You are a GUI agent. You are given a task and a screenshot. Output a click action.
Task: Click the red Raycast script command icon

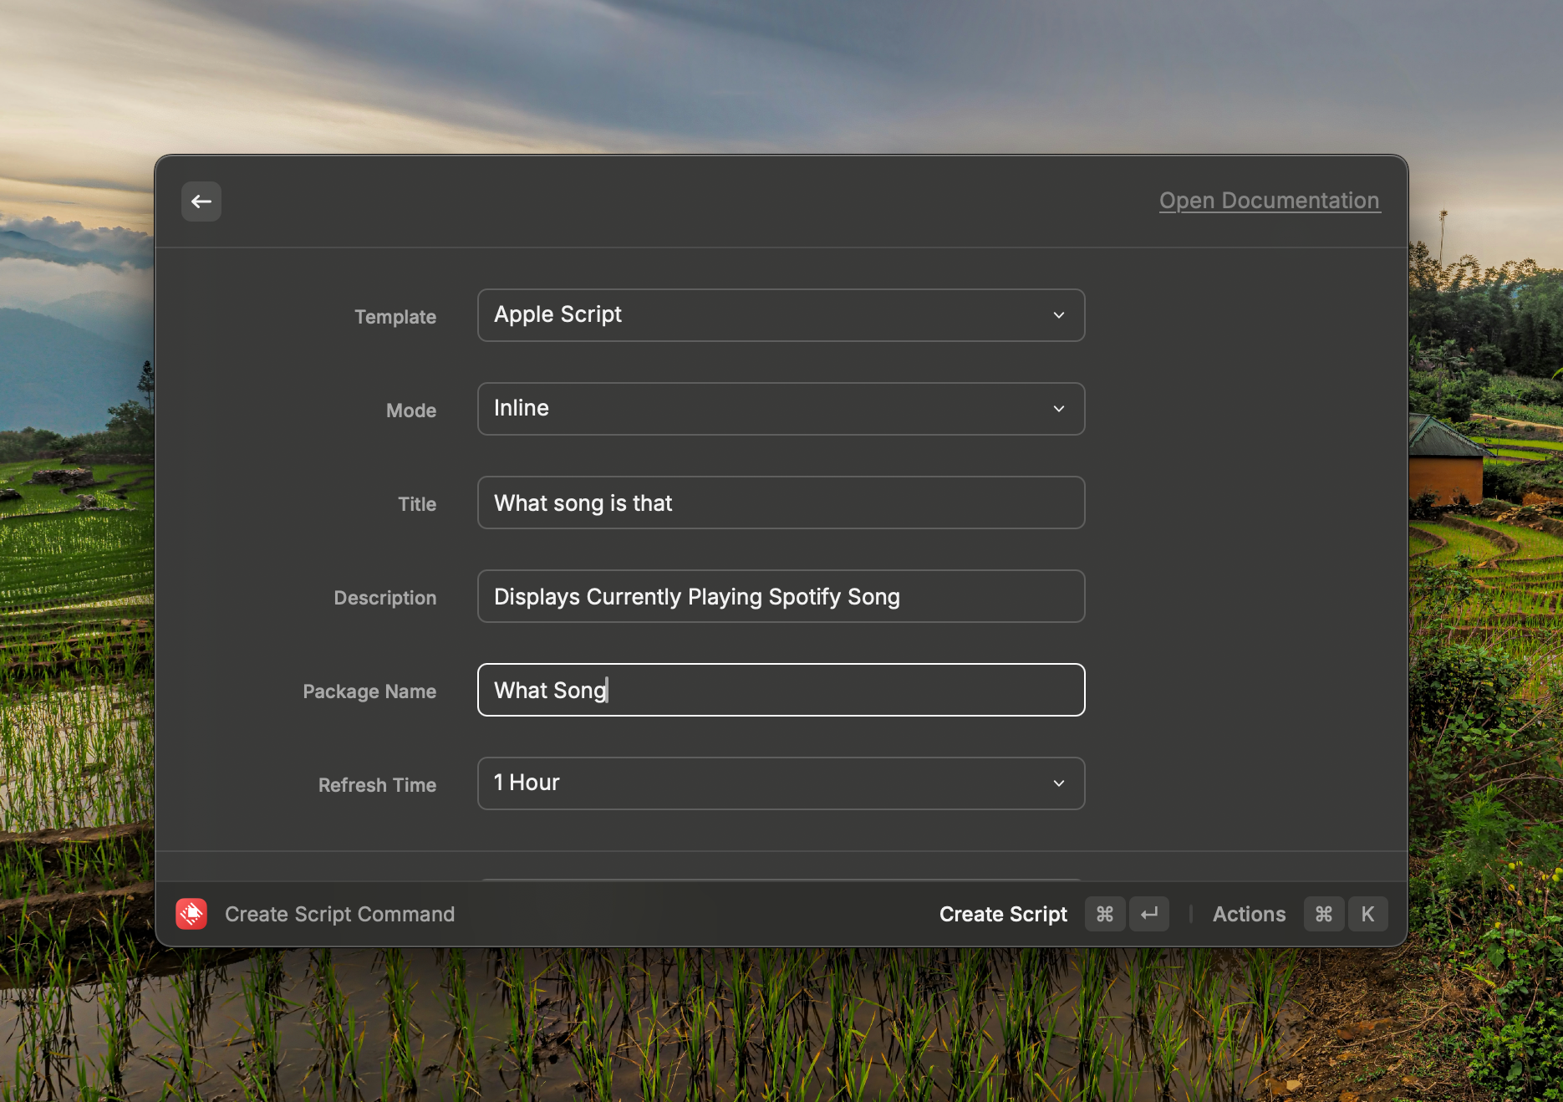coord(191,914)
